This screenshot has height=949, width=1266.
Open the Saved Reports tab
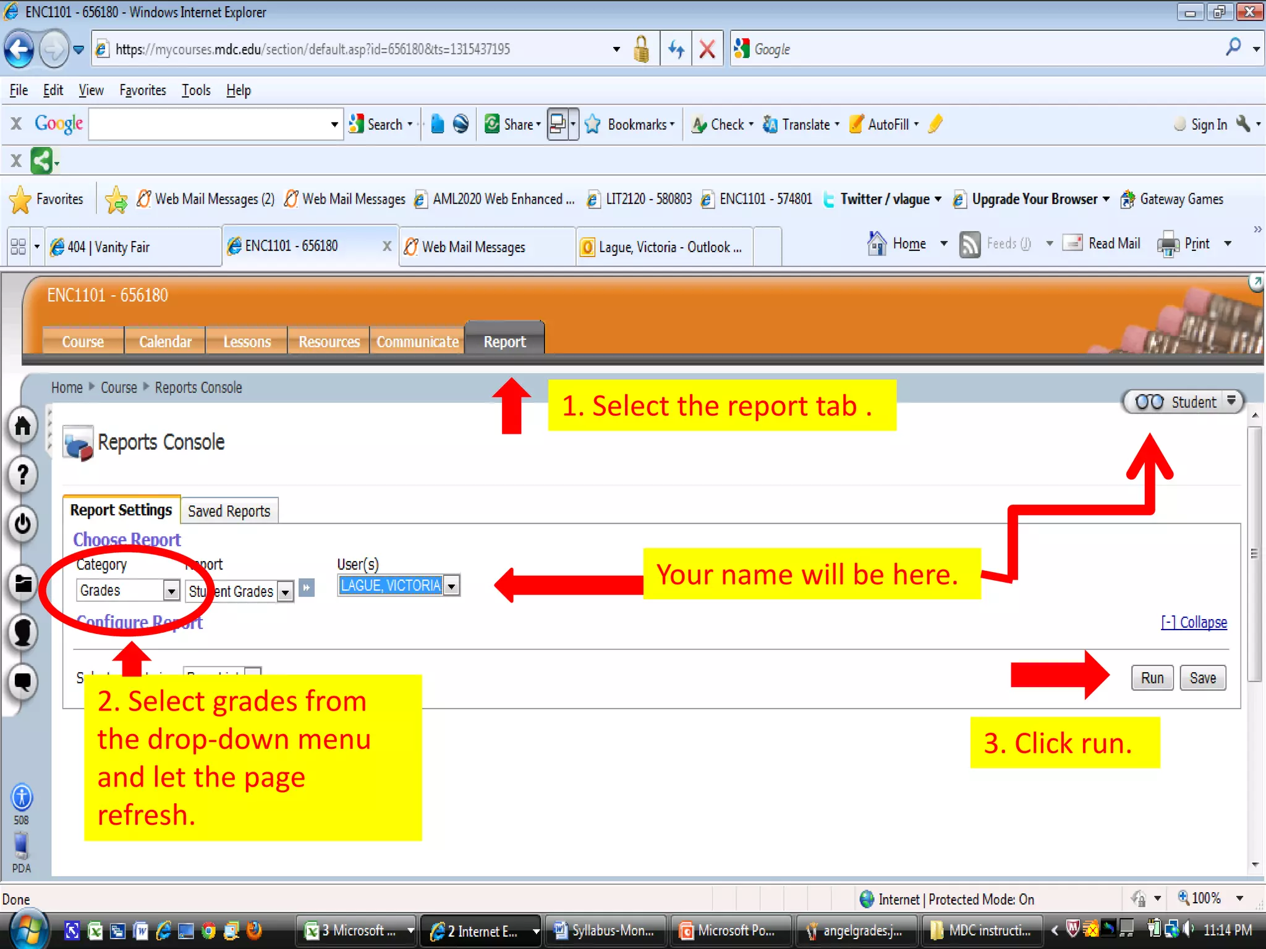229,511
